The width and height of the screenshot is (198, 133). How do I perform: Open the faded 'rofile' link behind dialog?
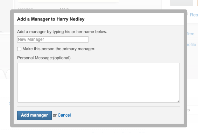(191, 45)
